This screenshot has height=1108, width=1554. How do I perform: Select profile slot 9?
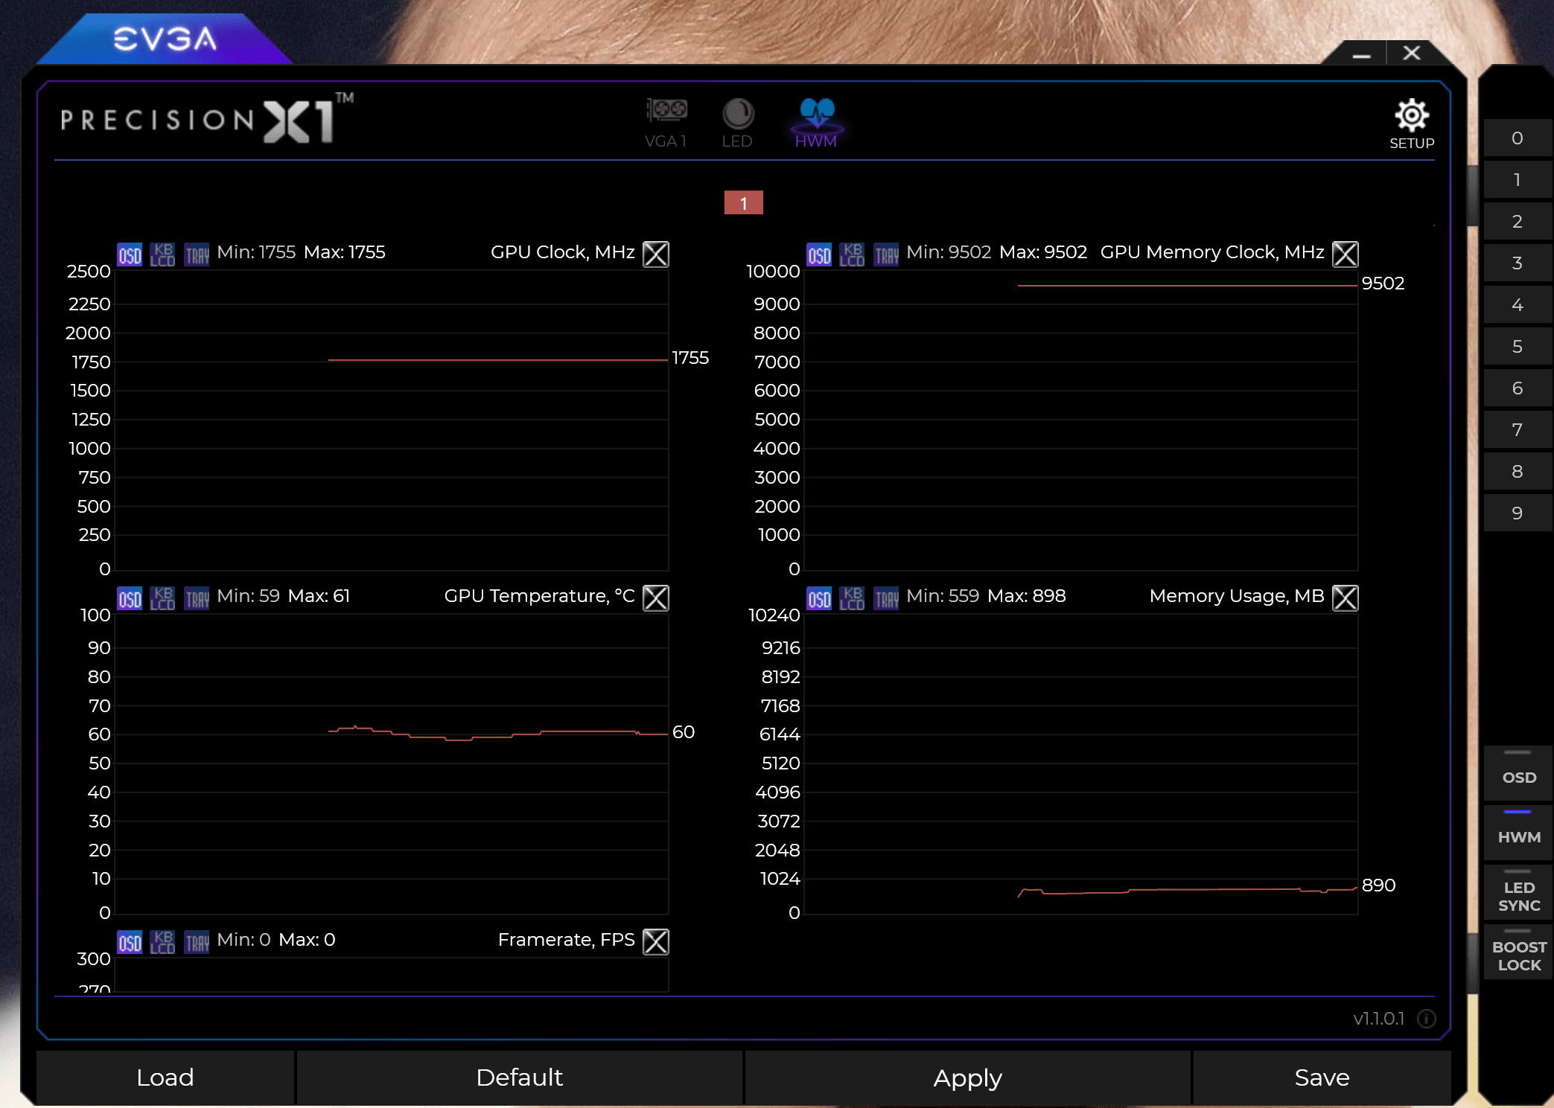click(1517, 513)
